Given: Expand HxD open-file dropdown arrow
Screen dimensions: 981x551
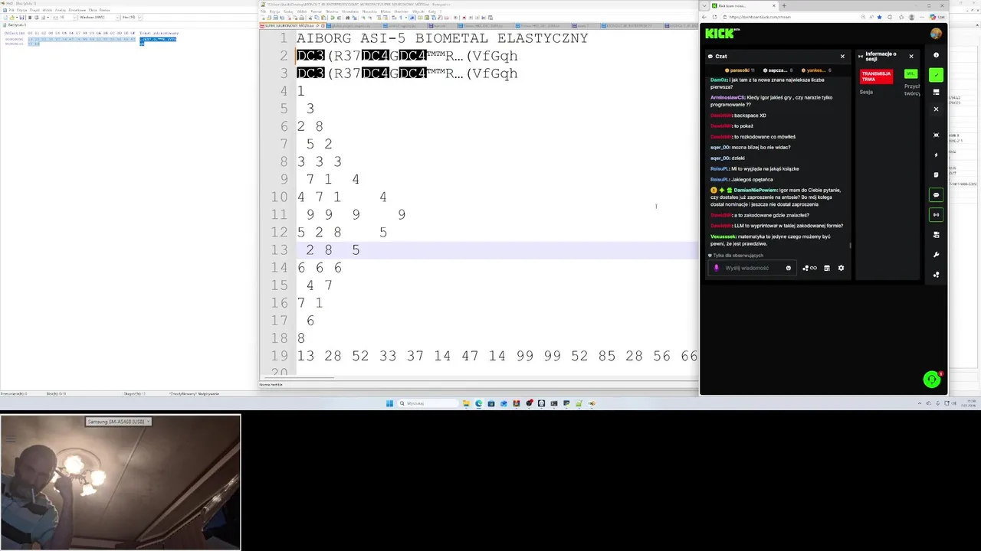Looking at the screenshot, I should 17,17.
